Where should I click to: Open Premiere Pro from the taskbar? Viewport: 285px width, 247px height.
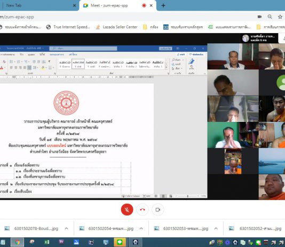click(x=61, y=242)
